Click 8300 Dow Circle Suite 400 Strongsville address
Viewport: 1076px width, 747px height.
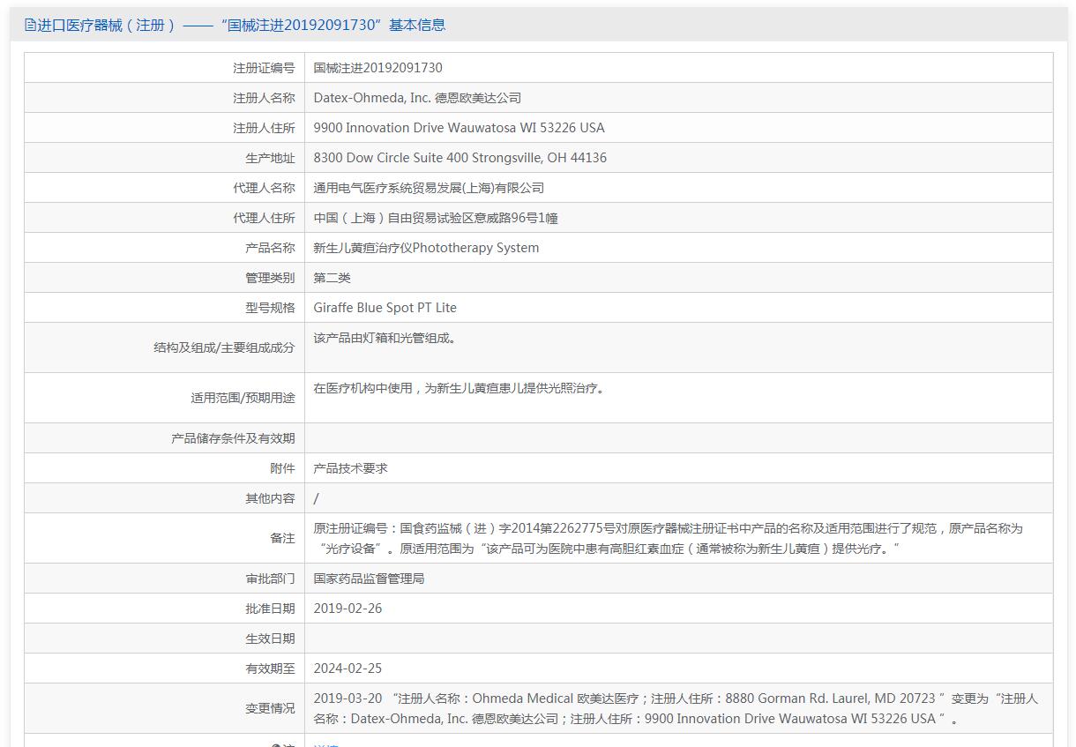tap(460, 158)
